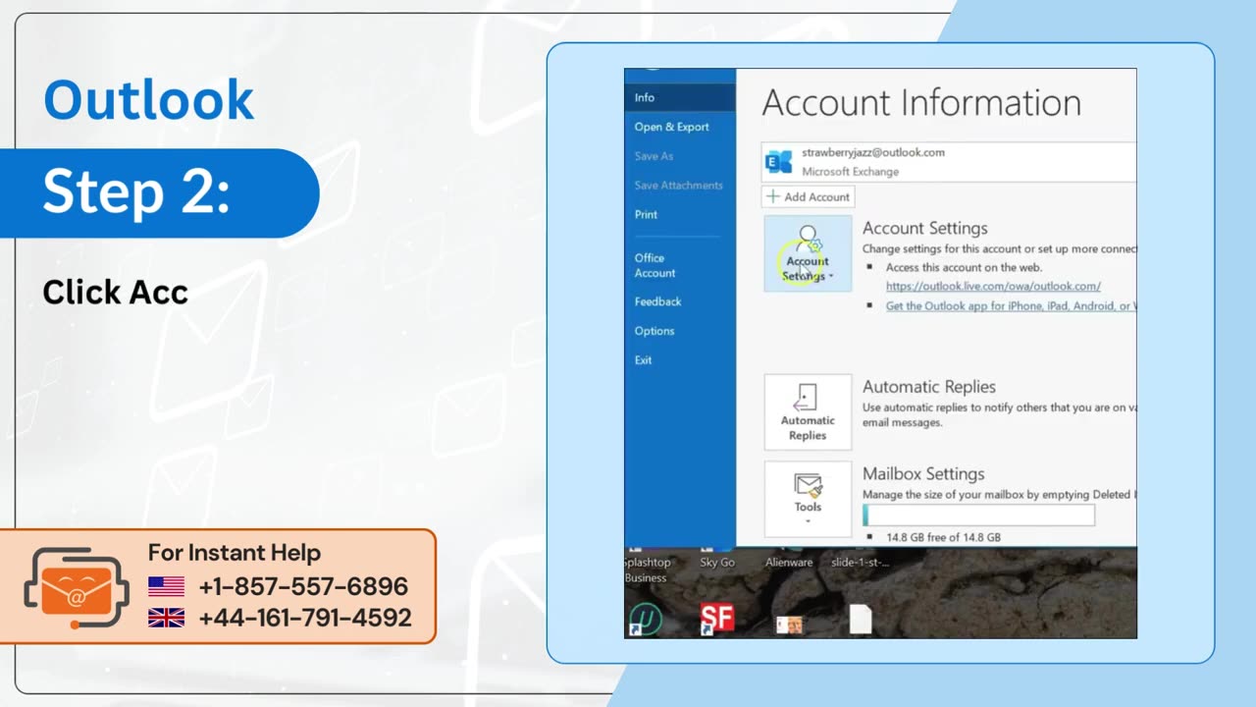Click the Add Account button

click(x=809, y=196)
